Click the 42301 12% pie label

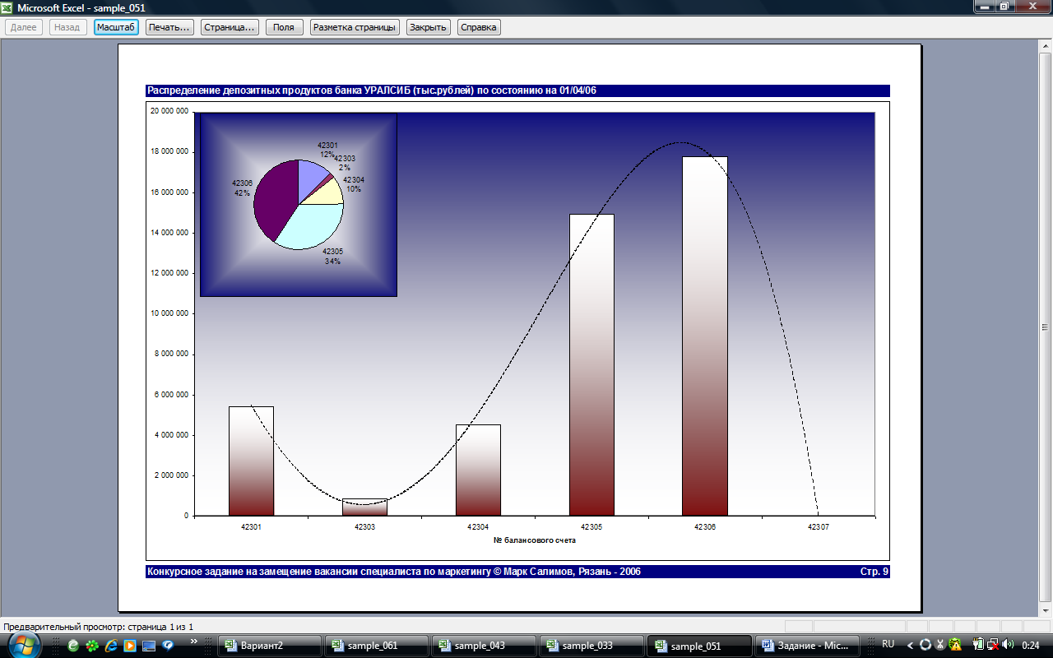(x=327, y=150)
